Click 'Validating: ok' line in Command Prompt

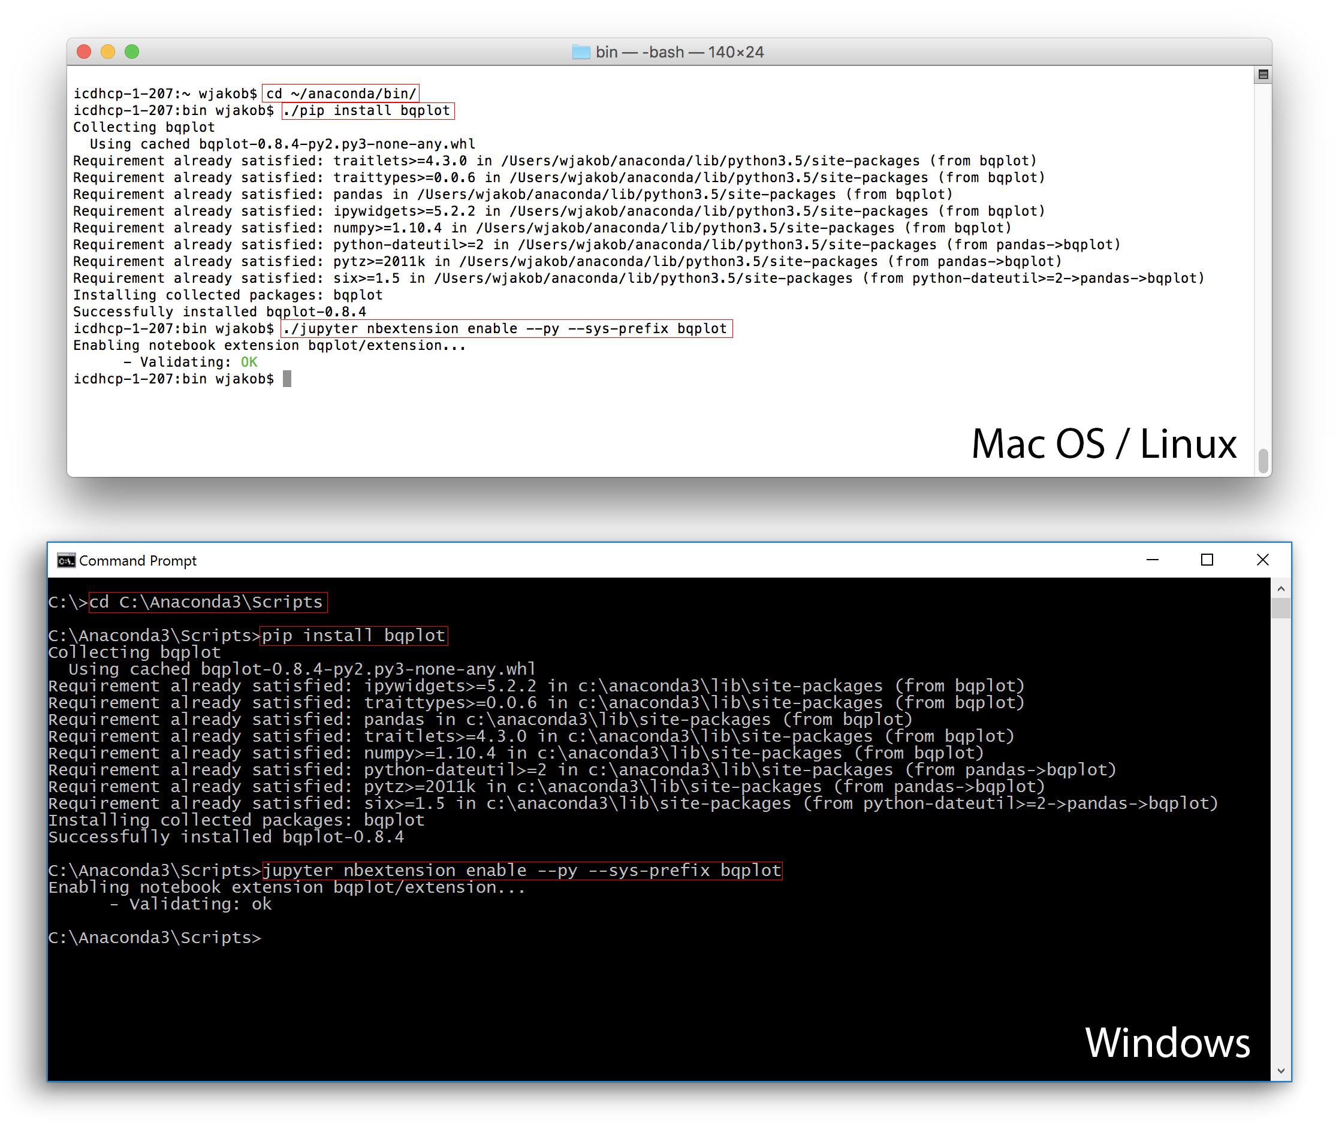tap(191, 904)
